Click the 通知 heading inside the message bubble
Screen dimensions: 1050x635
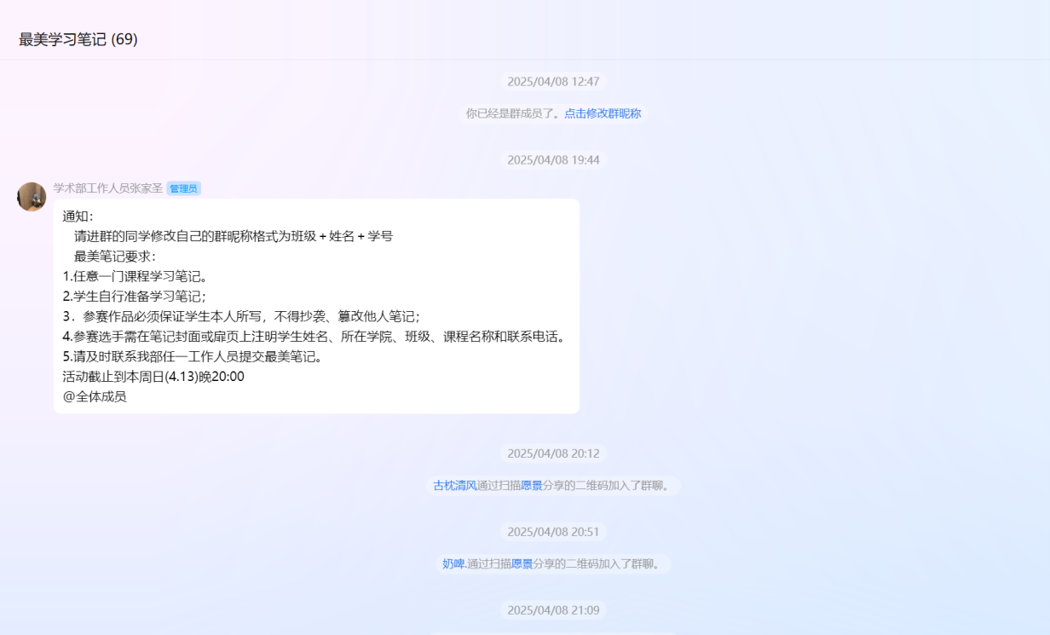(x=78, y=216)
